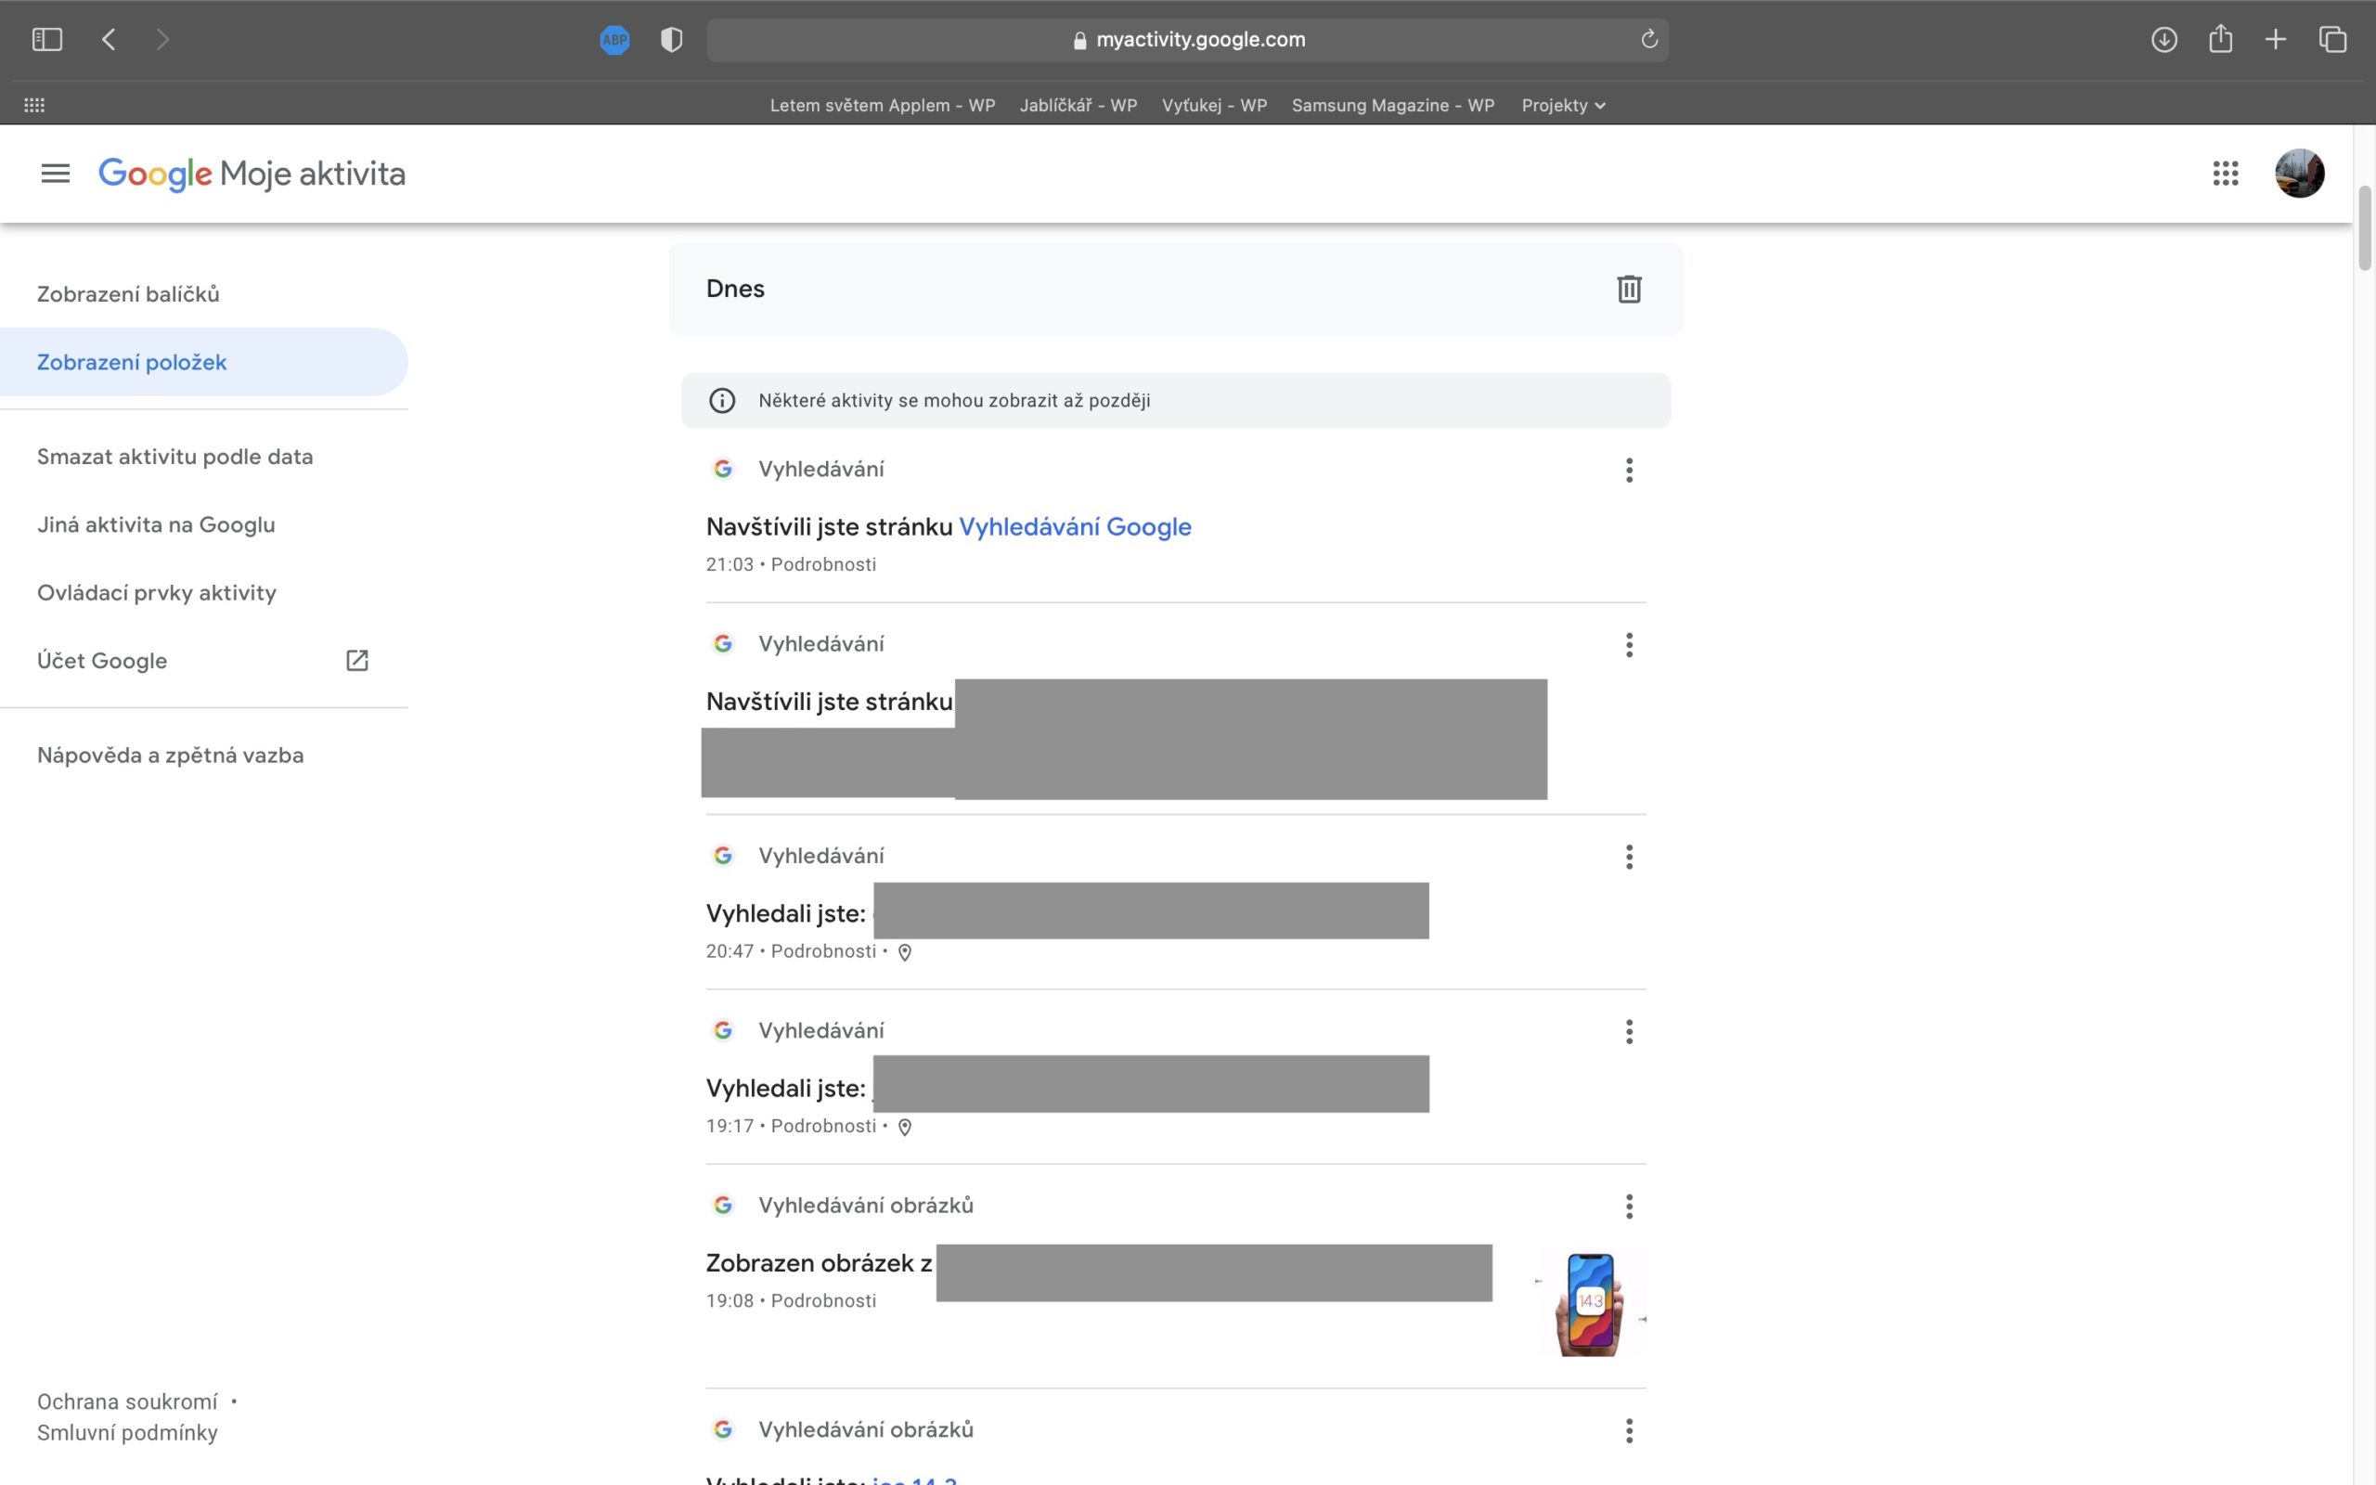Open three-dot menu for 19:08 image entry
The height and width of the screenshot is (1485, 2376).
[1629, 1206]
